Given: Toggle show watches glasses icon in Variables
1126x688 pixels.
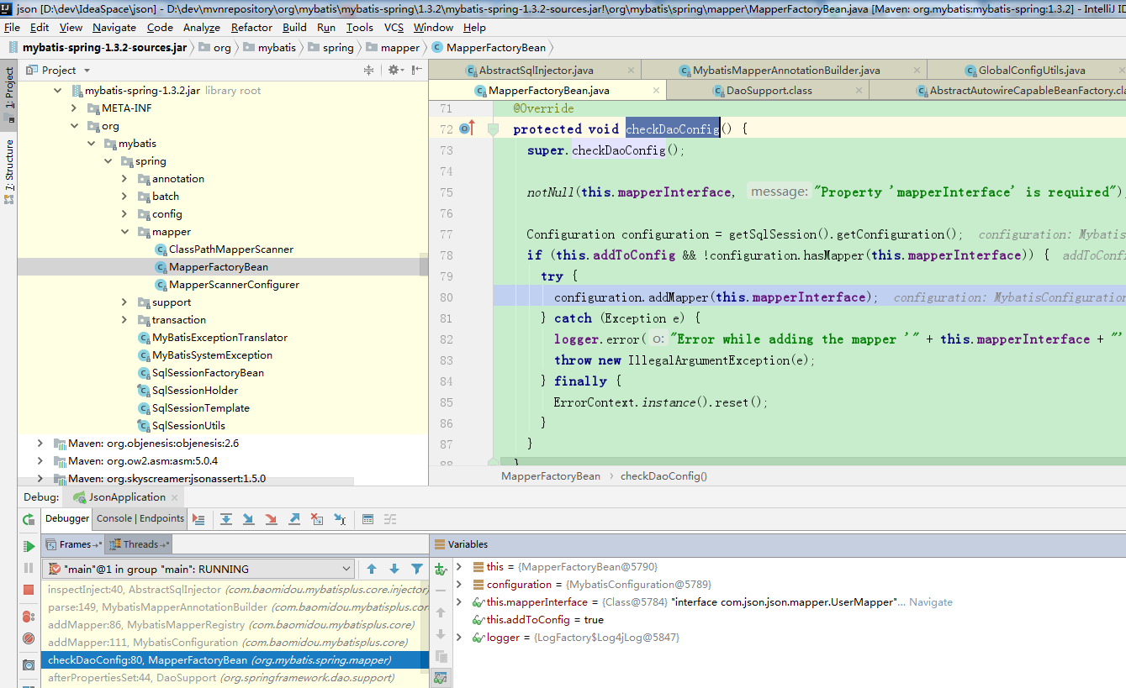Looking at the screenshot, I should coord(441,677).
